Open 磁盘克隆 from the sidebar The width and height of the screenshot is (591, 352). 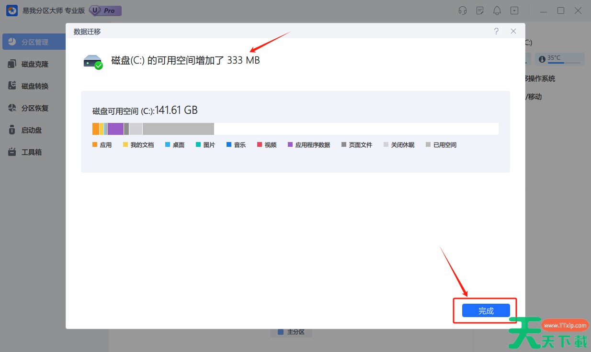tap(34, 64)
